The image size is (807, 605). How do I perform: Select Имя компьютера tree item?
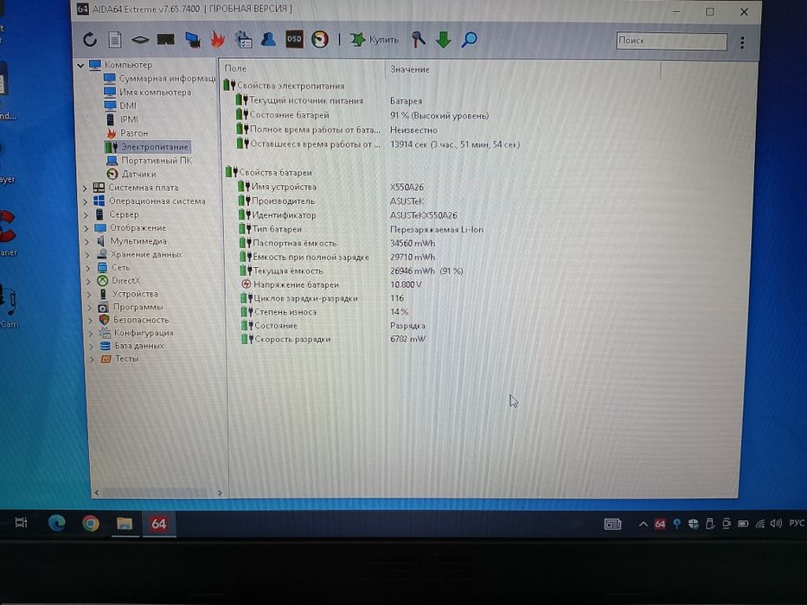click(x=148, y=92)
